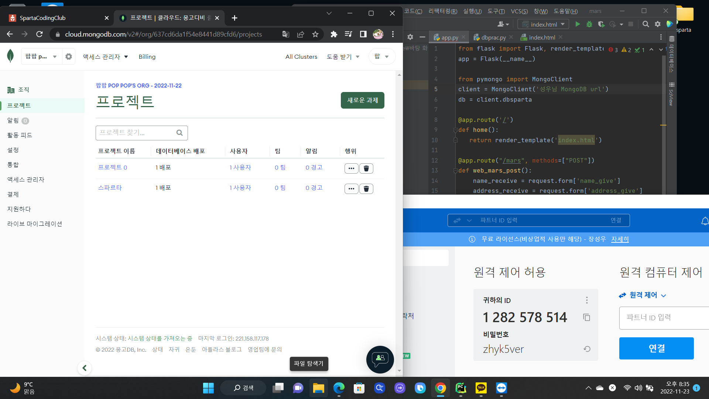Image resolution: width=709 pixels, height=399 pixels.
Task: Click Chrome address bar URL
Action: (x=164, y=34)
